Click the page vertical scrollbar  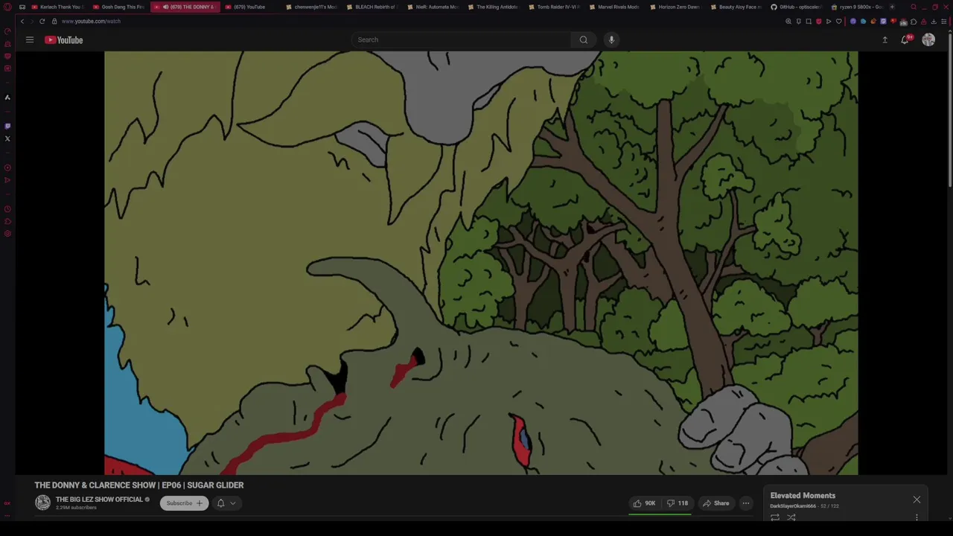click(950, 112)
